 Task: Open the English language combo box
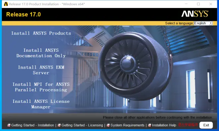203,23
